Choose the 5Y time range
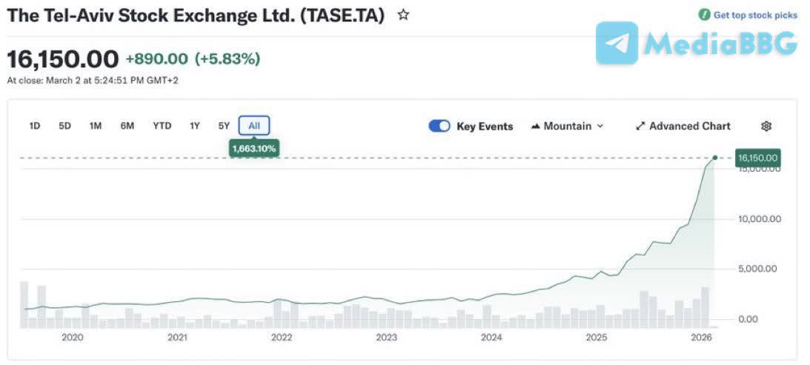This screenshot has height=365, width=810. pyautogui.click(x=224, y=126)
